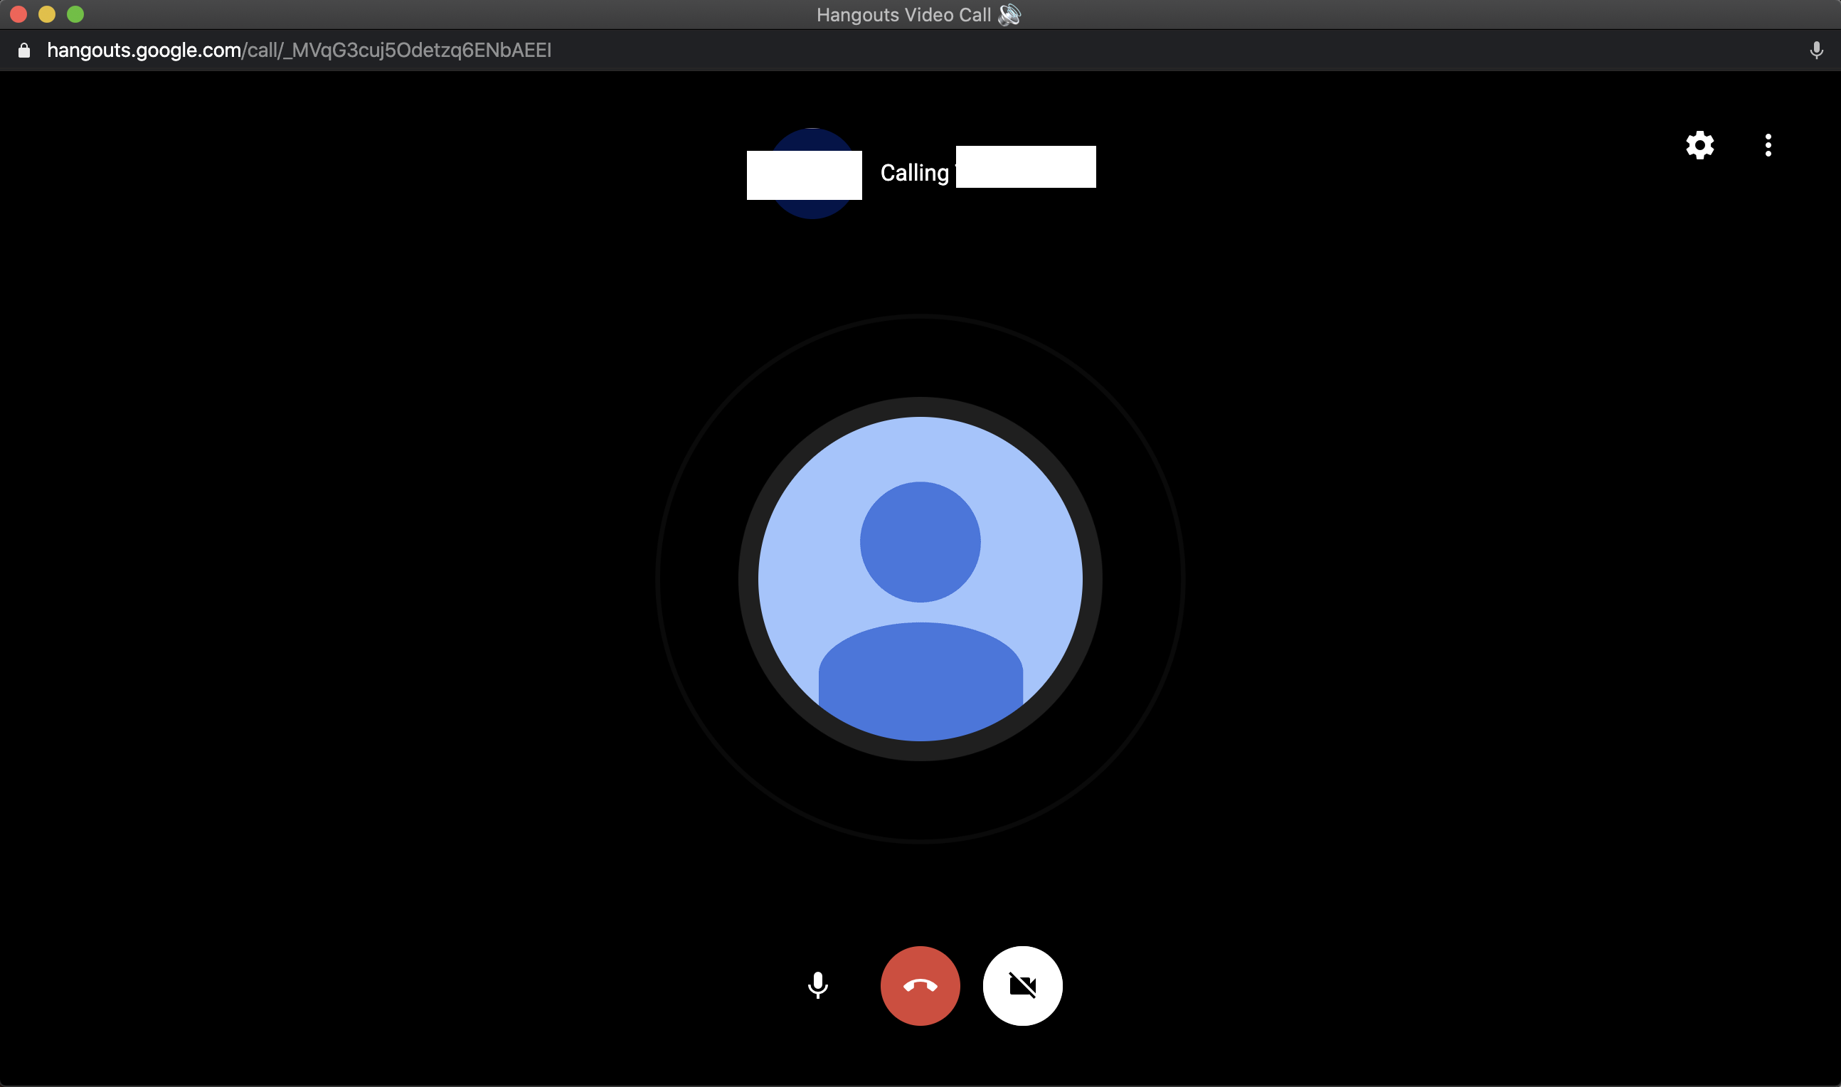Click the "Calling" status text
The width and height of the screenshot is (1841, 1087).
[x=915, y=173]
